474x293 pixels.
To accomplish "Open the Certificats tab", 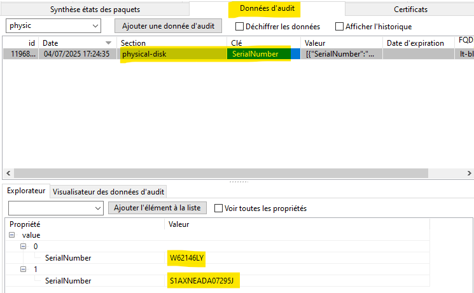I will tap(410, 10).
